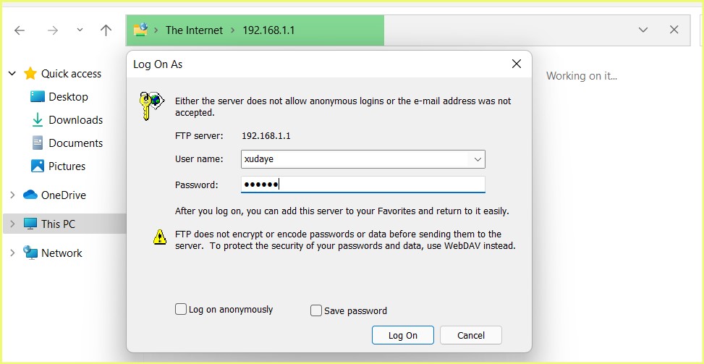Open Downloads from the Quick access list
The height and width of the screenshot is (364, 704).
(75, 120)
